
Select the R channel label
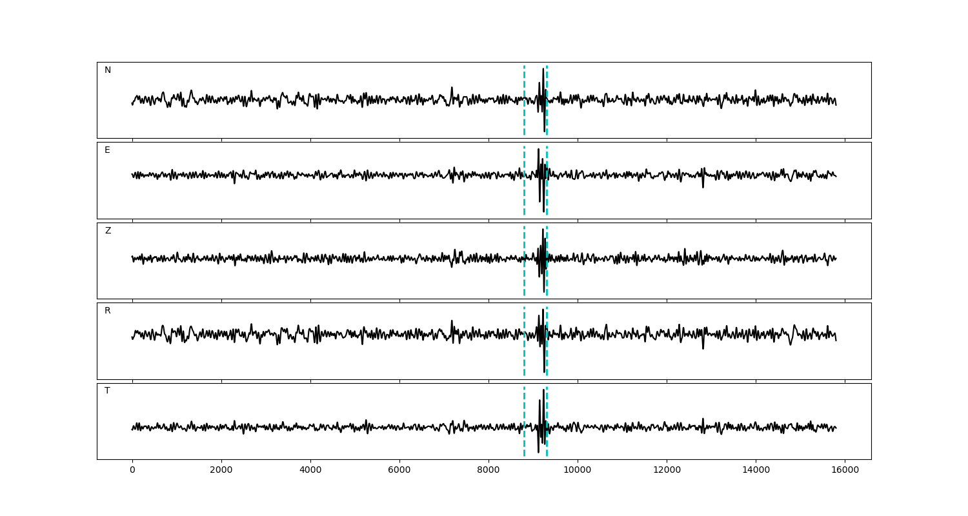click(x=108, y=311)
